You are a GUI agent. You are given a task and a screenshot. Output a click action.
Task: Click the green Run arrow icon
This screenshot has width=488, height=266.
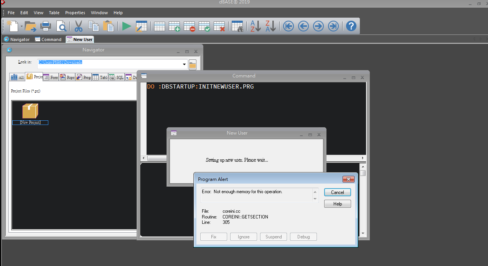[127, 26]
